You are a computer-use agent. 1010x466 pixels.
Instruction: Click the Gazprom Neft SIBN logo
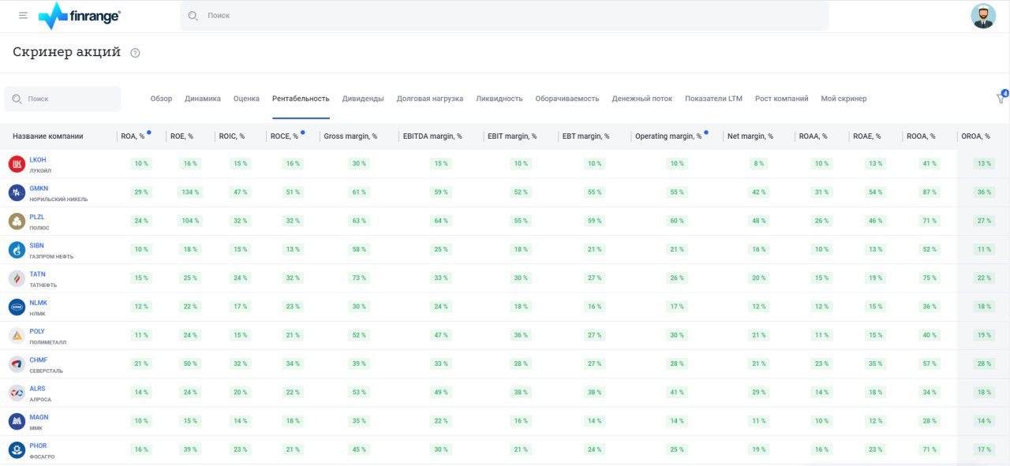click(17, 250)
